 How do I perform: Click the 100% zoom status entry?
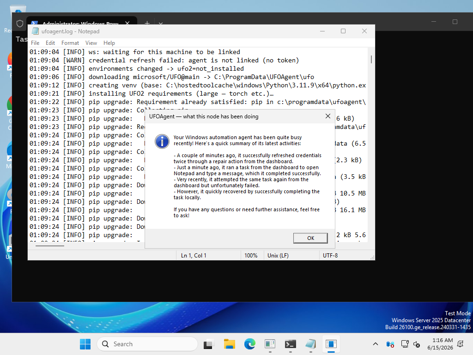pos(251,255)
